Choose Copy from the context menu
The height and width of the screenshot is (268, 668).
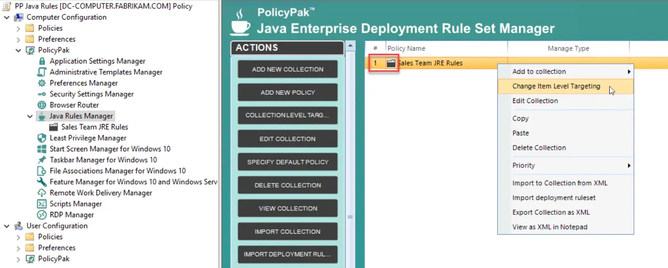coord(565,119)
